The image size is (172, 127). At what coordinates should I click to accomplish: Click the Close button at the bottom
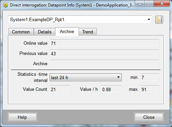pyautogui.click(x=149, y=117)
